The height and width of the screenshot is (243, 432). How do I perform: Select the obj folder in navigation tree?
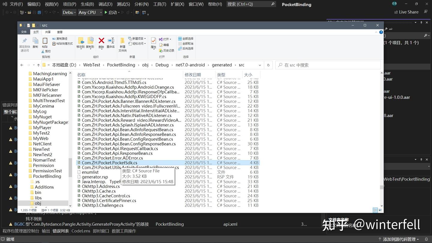pos(38,203)
